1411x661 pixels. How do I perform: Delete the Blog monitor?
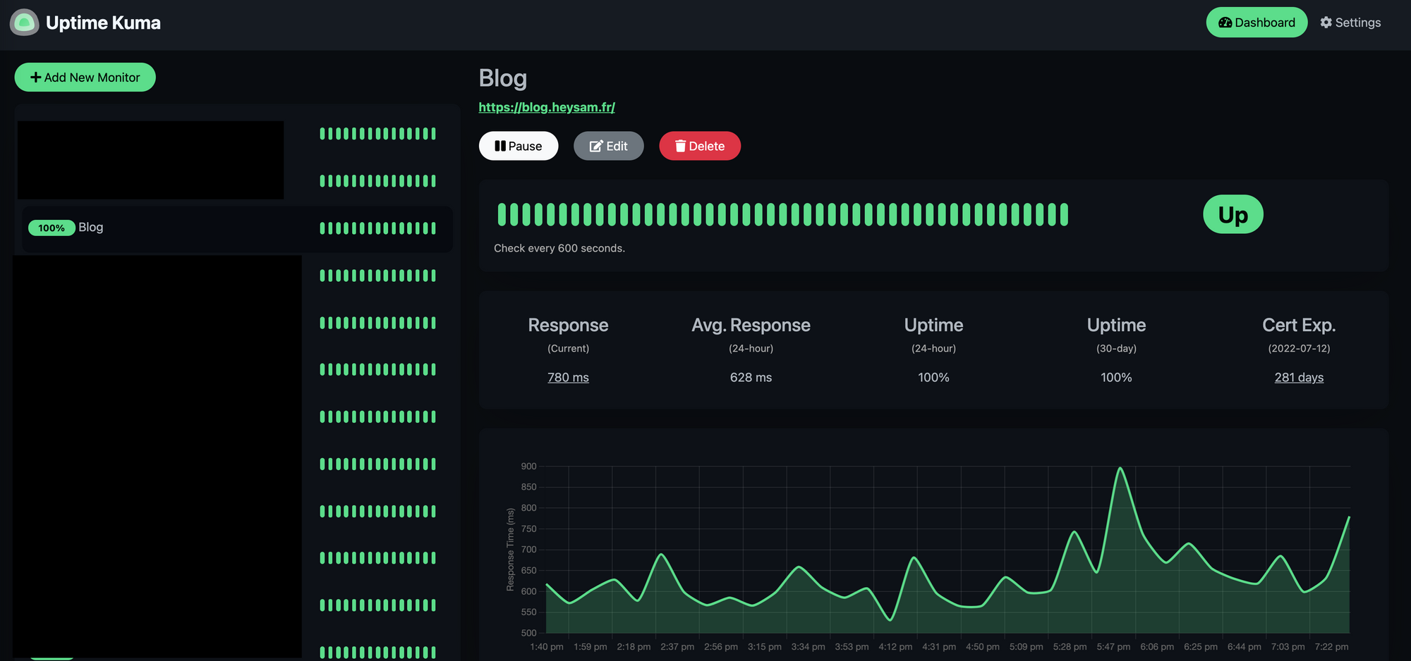(700, 146)
